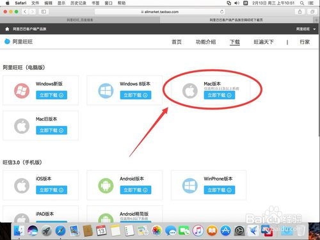Open FaceTime from the Dock
320x240 pixels.
[184, 230]
